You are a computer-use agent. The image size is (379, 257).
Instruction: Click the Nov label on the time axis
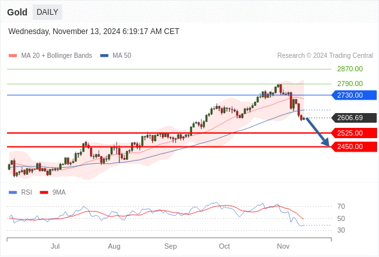pyautogui.click(x=283, y=246)
